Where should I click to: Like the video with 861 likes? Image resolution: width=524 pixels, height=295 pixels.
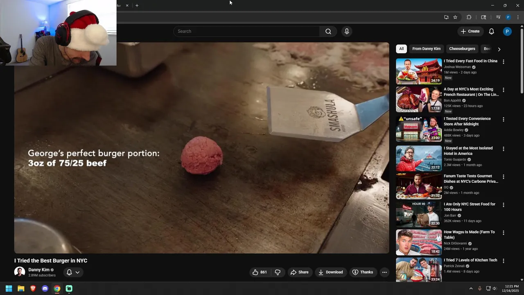point(260,272)
